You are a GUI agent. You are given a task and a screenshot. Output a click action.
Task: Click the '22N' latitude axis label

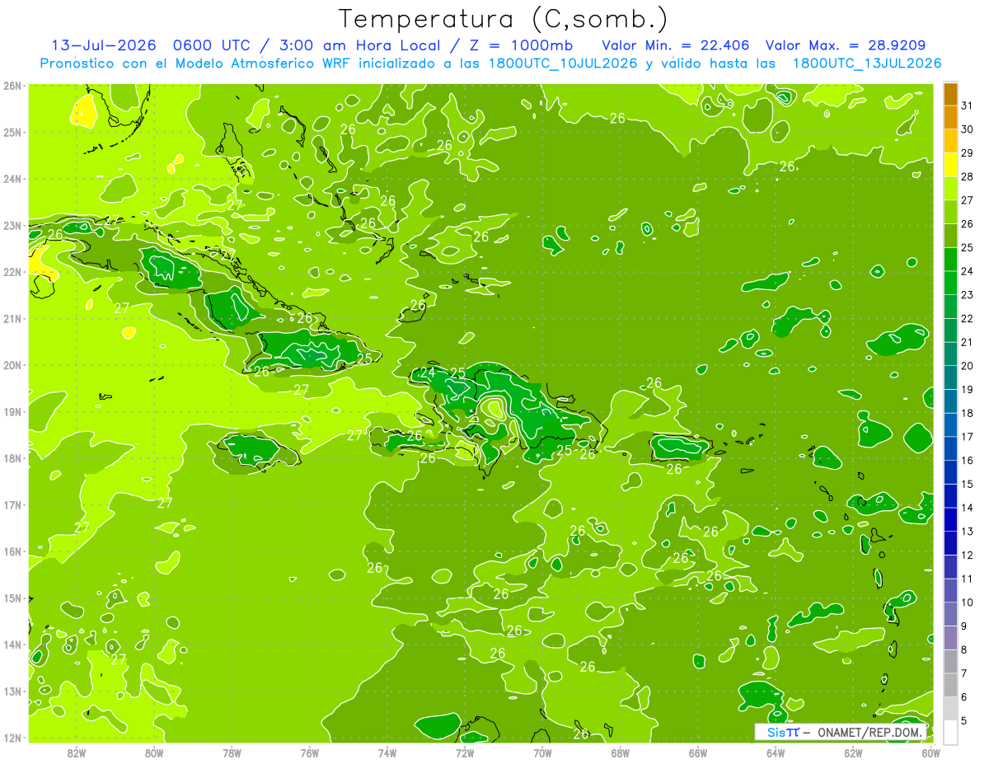pos(12,272)
